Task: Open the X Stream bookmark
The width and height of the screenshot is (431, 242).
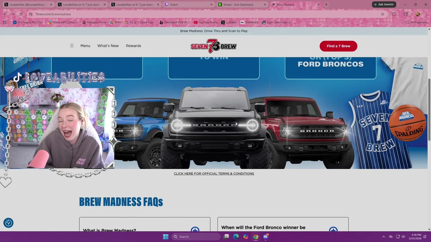Action: pyautogui.click(x=229, y=23)
